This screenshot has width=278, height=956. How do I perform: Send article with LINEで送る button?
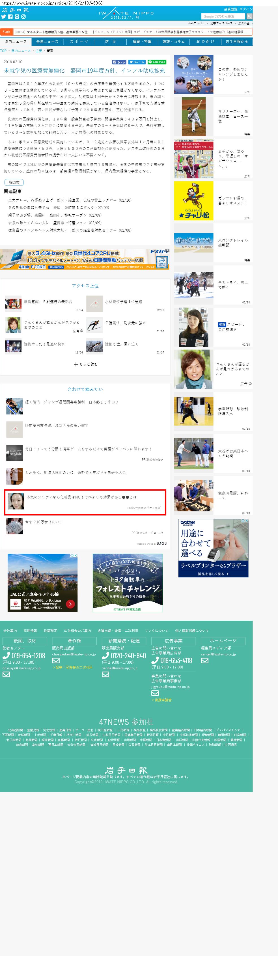(x=157, y=62)
